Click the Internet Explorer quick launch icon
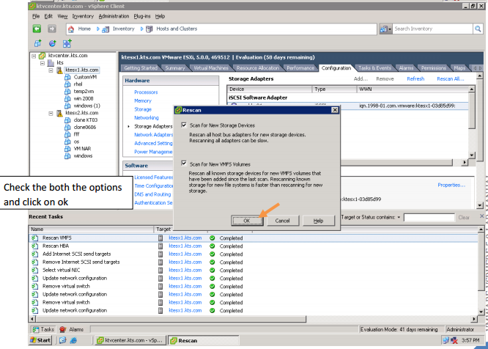 (x=73, y=340)
